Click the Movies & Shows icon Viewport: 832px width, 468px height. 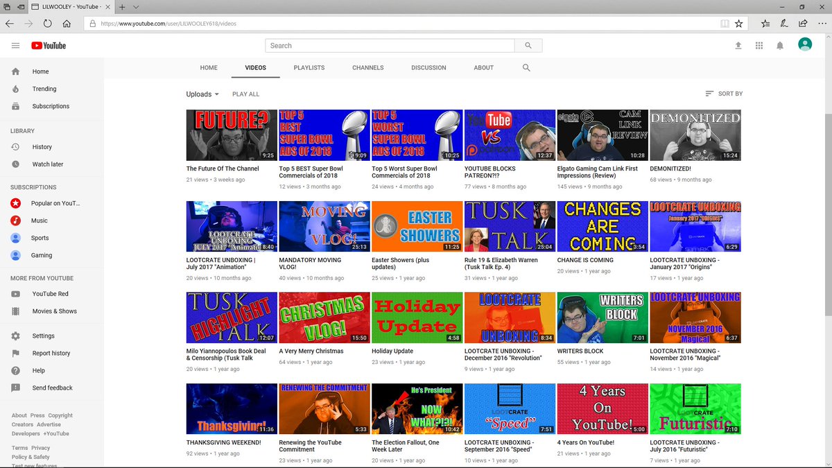[x=16, y=311]
